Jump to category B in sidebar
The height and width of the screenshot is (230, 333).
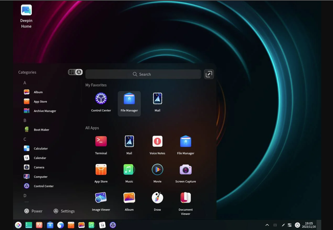[x=25, y=120]
